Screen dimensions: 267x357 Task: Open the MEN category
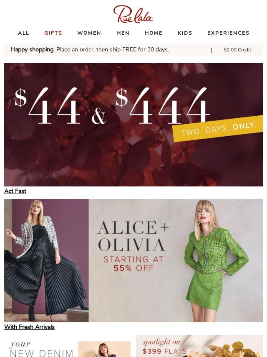coord(123,33)
